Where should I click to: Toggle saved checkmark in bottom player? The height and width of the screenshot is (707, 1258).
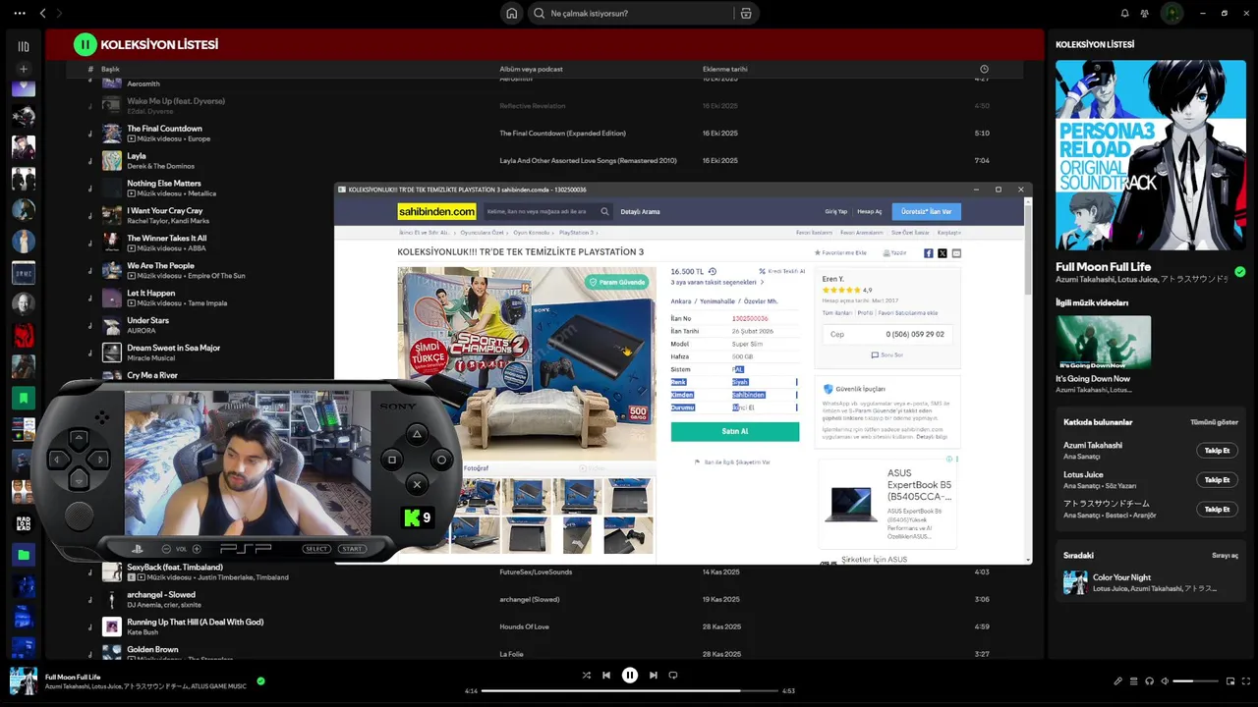coord(260,680)
